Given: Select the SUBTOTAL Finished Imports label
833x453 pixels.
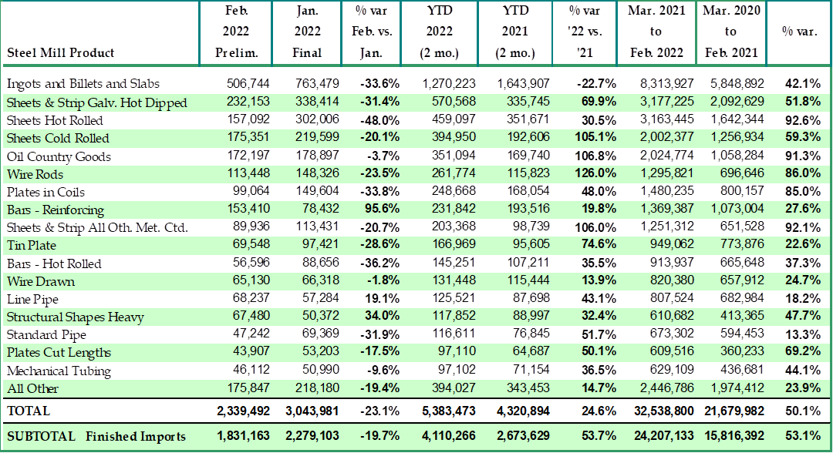Looking at the screenshot, I should (x=96, y=436).
